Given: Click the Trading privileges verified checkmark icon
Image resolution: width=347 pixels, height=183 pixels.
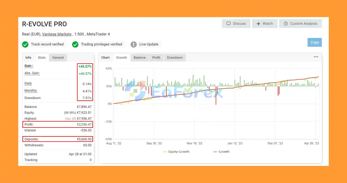Looking at the screenshot, I should (75, 44).
